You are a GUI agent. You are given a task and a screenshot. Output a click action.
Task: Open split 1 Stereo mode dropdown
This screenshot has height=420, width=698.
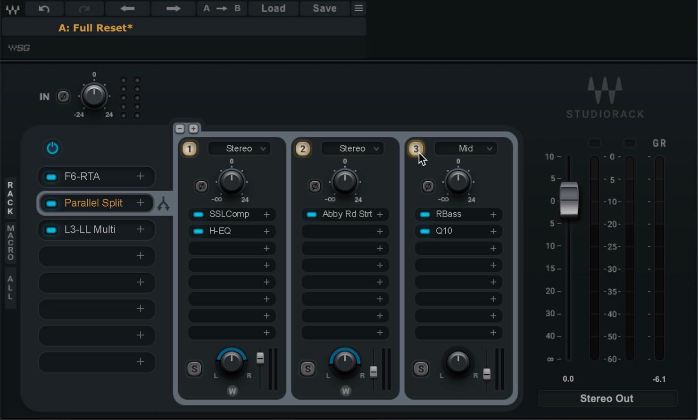coord(239,149)
